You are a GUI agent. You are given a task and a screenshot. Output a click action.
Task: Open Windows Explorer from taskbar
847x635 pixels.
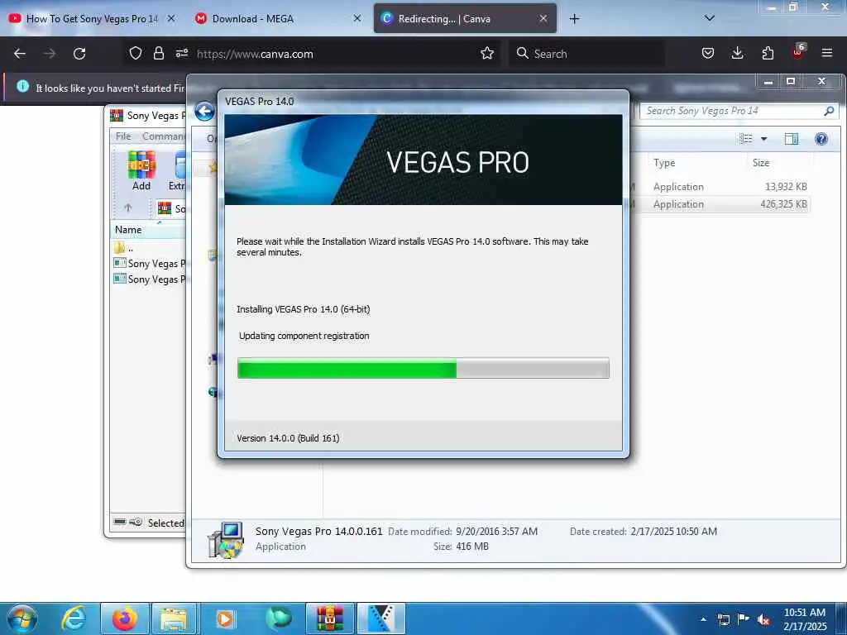coord(174,618)
